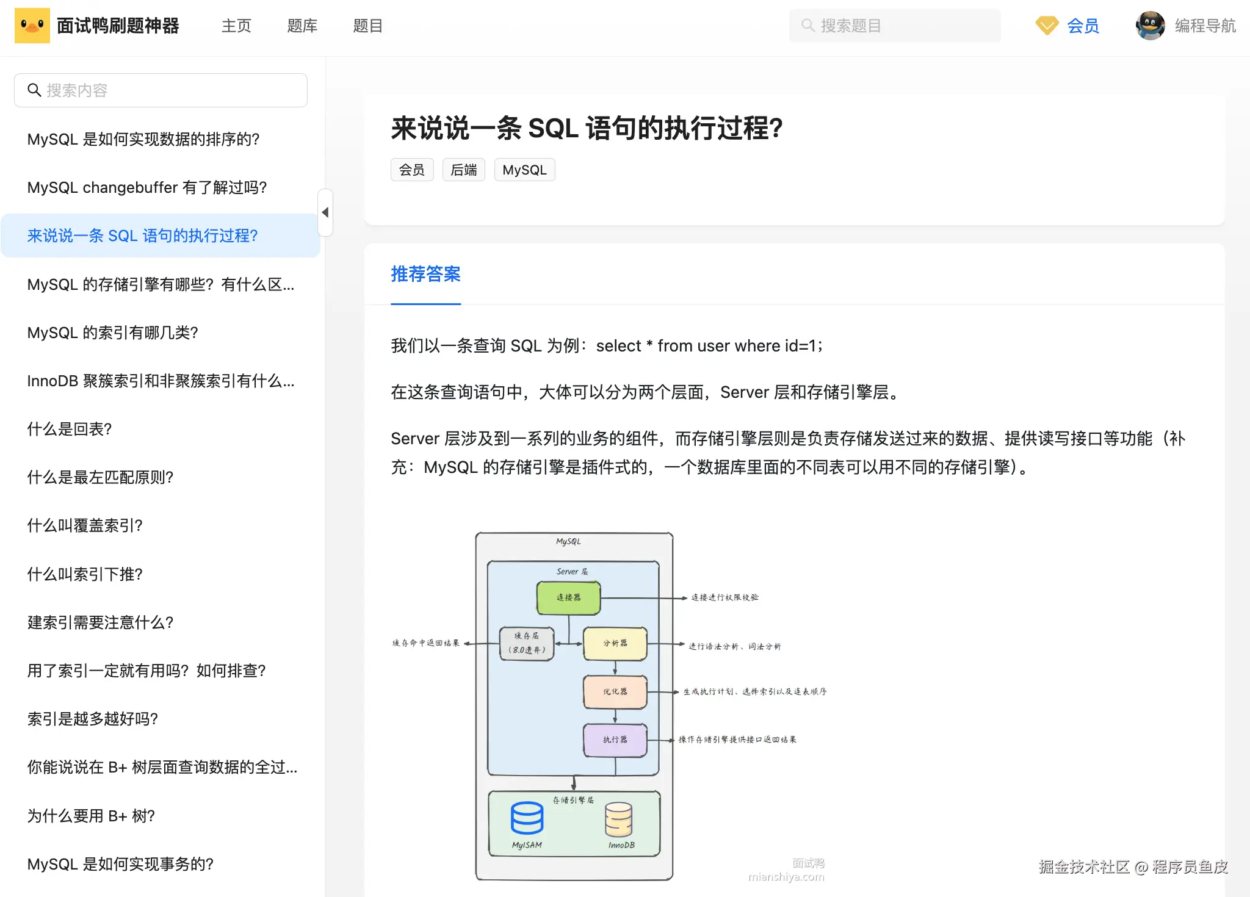This screenshot has height=897, width=1250.
Task: Open the 题库 nav item
Action: click(302, 26)
